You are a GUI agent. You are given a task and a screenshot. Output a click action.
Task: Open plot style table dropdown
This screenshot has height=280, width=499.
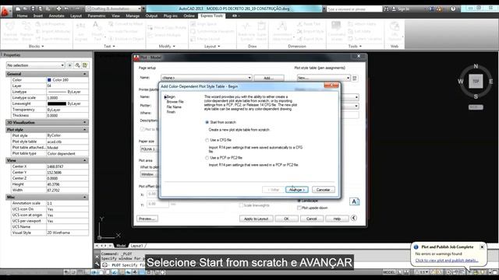pos(324,78)
